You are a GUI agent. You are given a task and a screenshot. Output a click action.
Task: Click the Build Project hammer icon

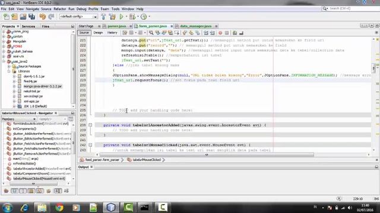click(103, 17)
